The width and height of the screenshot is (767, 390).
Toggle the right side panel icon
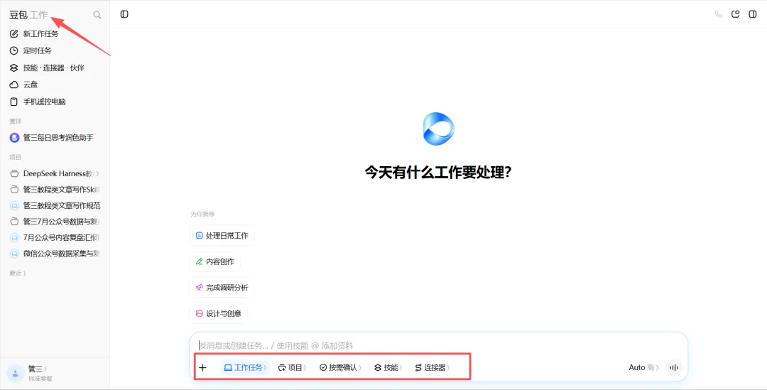753,14
